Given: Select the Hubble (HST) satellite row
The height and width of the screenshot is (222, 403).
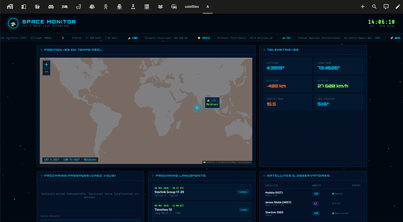Looking at the screenshot, I should point(313,194).
